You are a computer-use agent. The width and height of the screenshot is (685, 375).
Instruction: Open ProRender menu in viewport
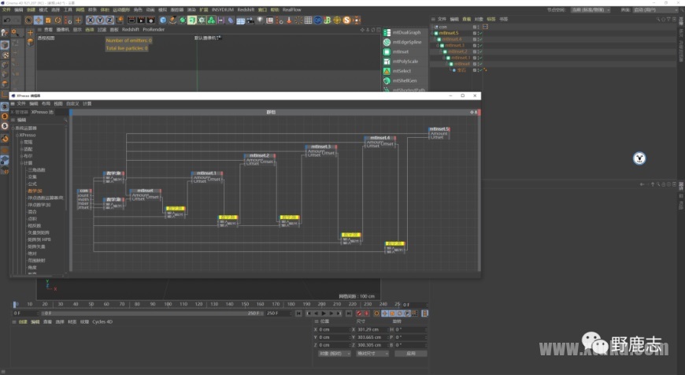click(x=154, y=29)
